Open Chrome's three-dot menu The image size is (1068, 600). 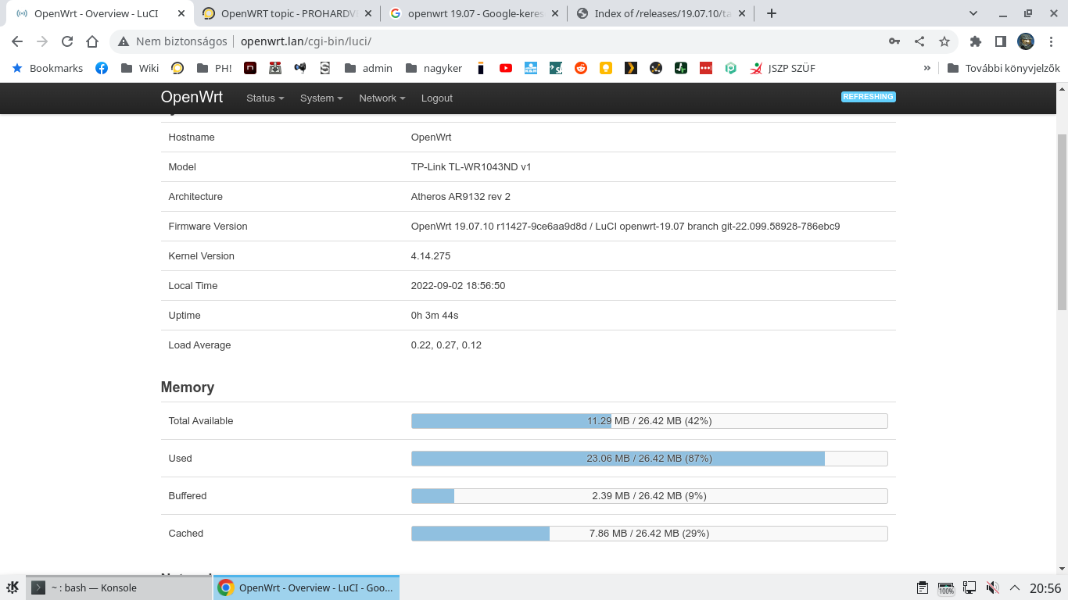pyautogui.click(x=1051, y=41)
